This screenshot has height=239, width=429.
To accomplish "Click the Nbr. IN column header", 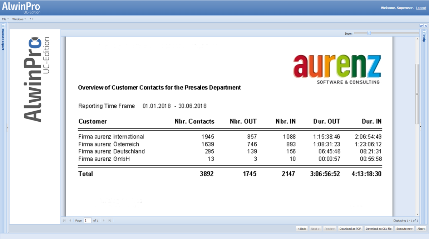I will [x=286, y=121].
